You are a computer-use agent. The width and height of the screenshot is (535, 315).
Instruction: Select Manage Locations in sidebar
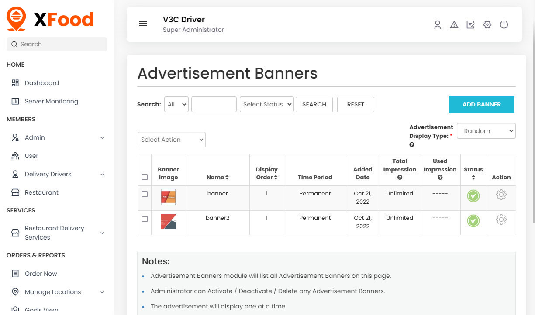[x=53, y=292]
